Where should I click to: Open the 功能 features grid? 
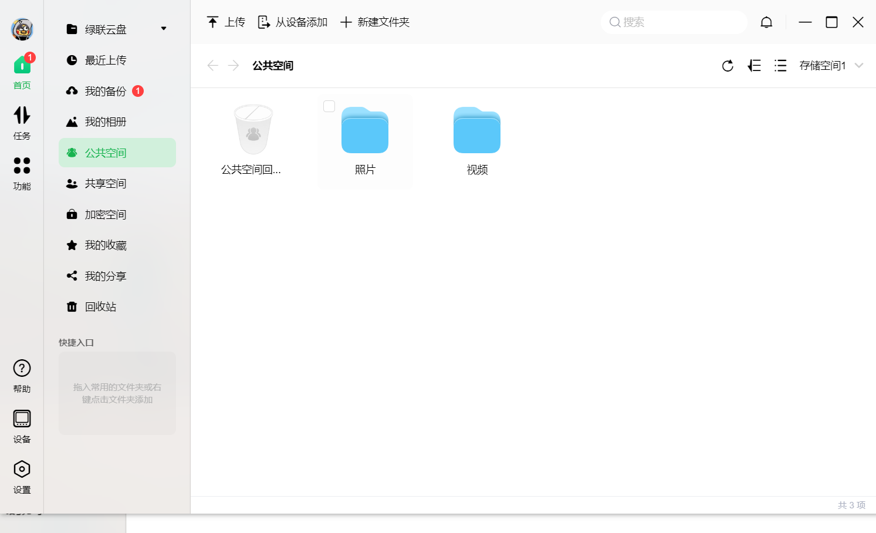pos(22,174)
